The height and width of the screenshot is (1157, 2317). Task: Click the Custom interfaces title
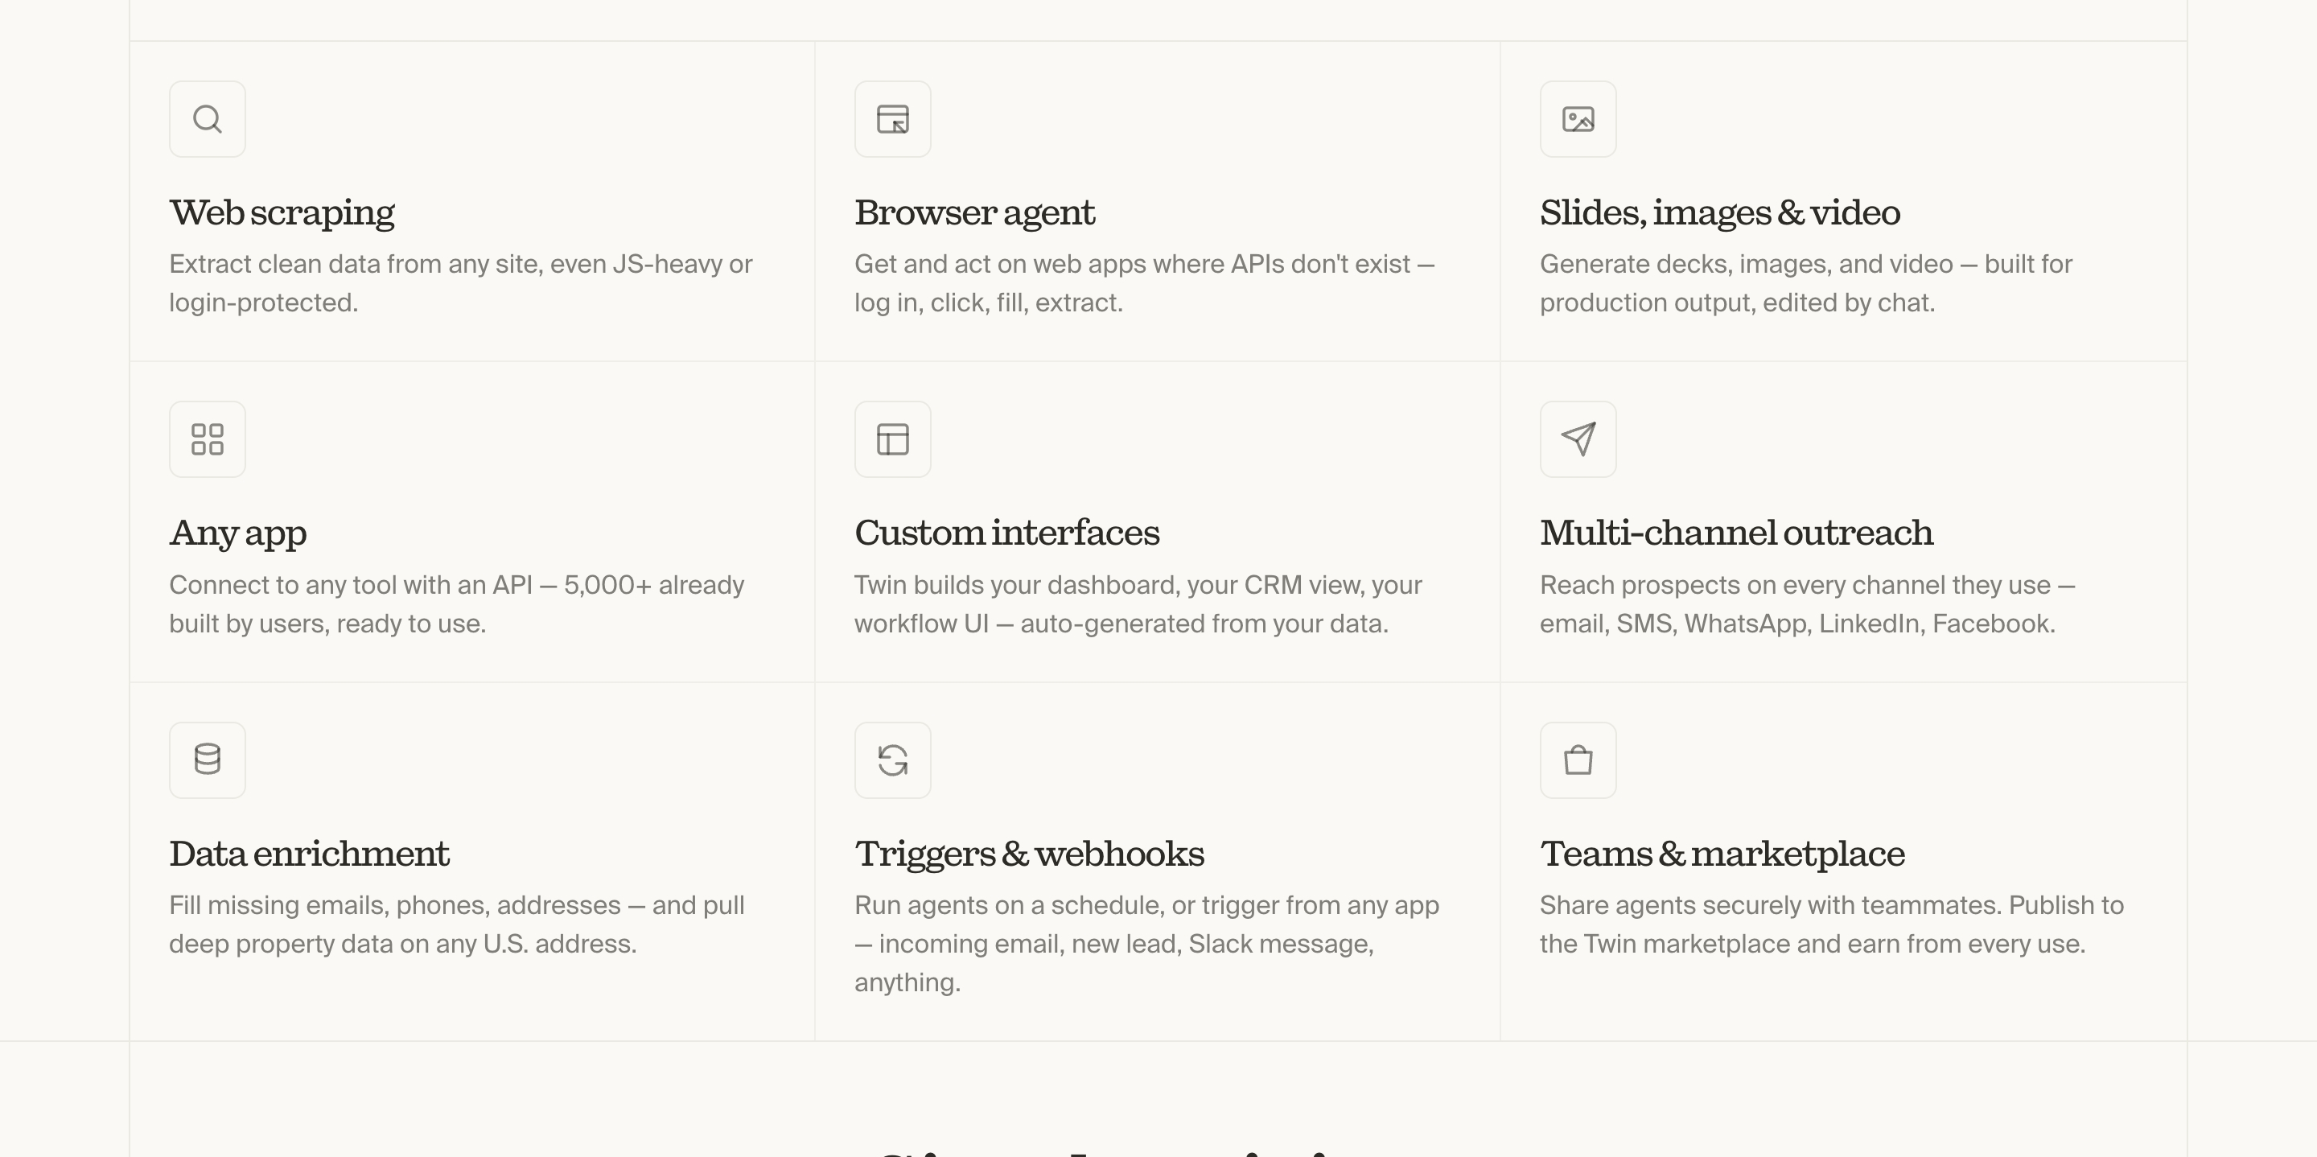point(1006,533)
